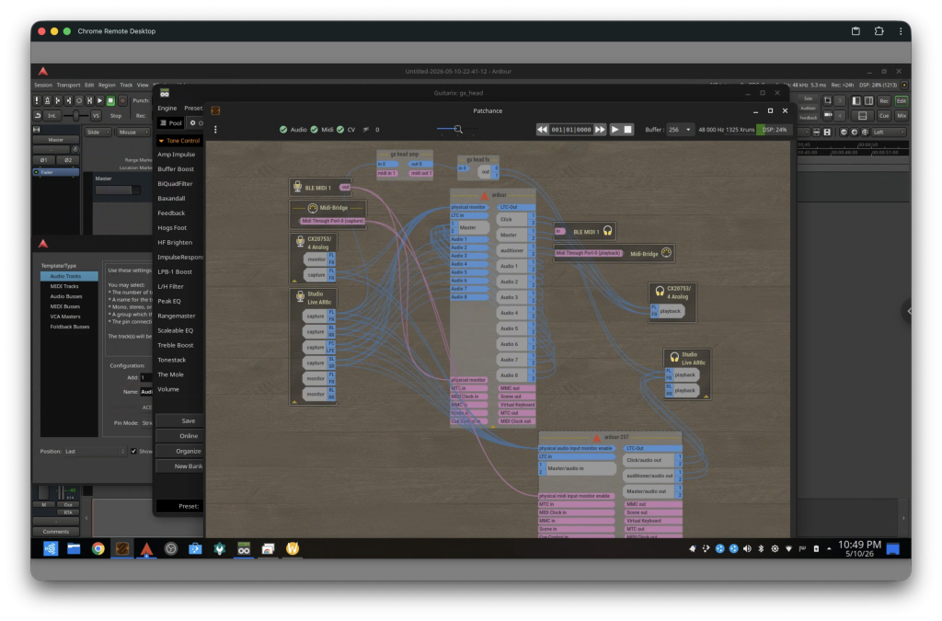Switch to Pool tab in Guitarix
Screen dimensions: 942x621
(x=170, y=123)
